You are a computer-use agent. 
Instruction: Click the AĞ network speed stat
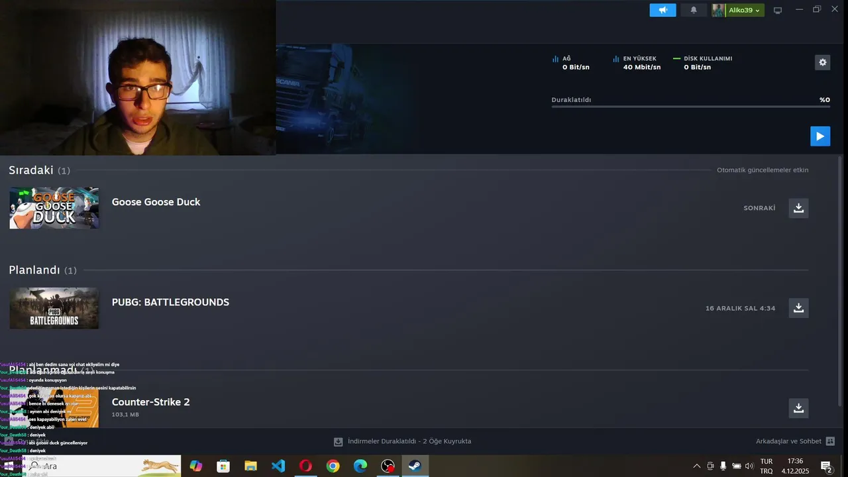point(571,63)
